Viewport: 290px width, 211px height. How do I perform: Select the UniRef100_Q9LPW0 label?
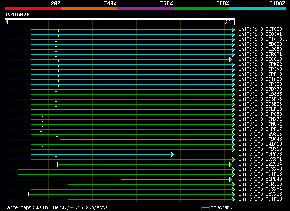[260, 109]
